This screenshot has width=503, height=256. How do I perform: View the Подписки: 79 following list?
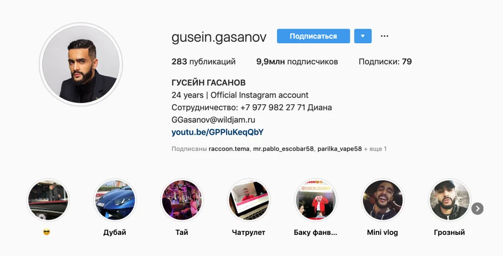pos(385,61)
